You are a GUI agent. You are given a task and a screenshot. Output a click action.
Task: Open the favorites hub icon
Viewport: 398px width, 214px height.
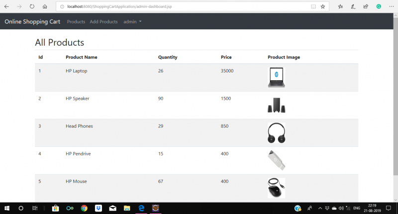340,6
